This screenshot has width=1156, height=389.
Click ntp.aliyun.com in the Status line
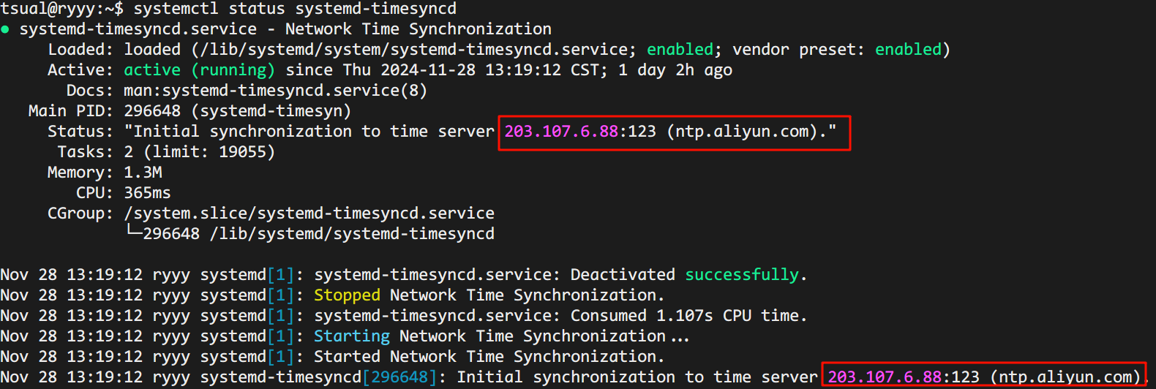coord(742,132)
